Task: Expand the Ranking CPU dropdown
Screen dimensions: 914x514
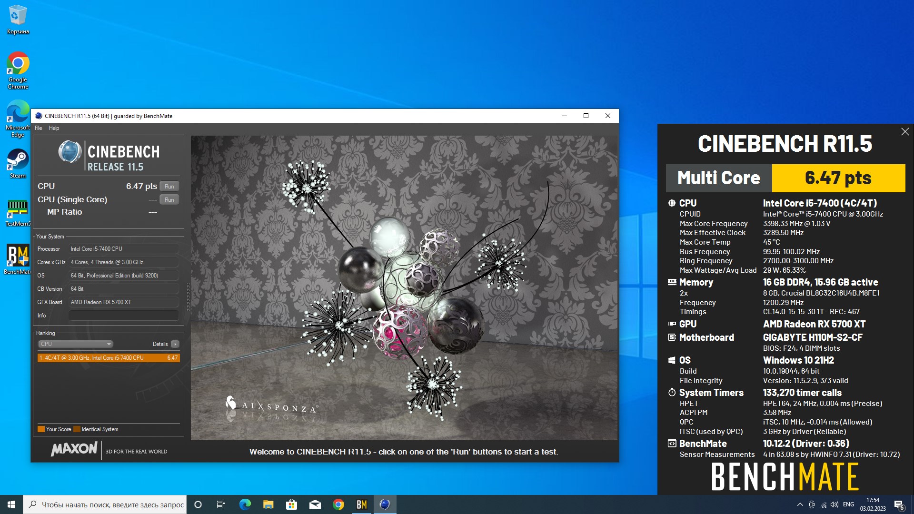Action: (x=75, y=344)
